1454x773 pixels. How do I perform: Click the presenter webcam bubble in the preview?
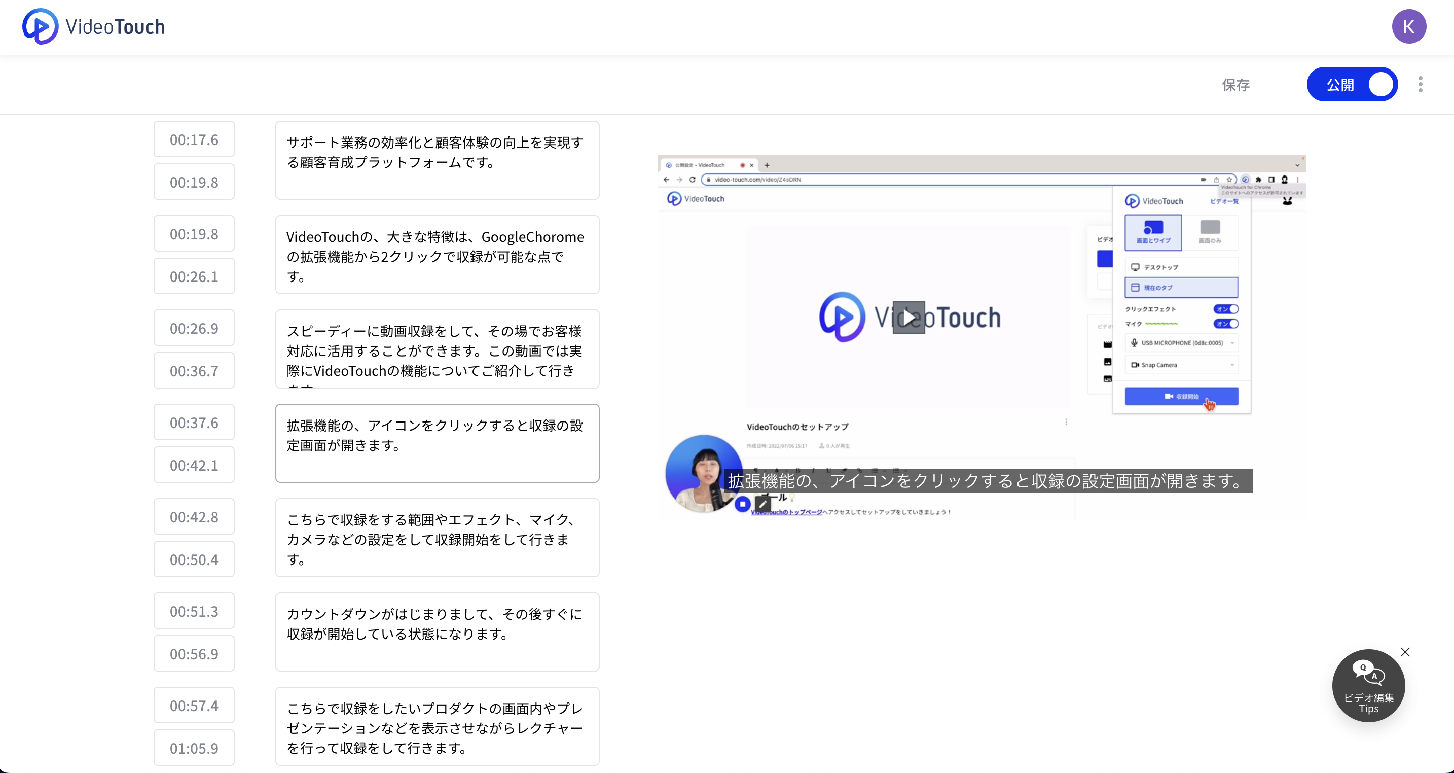[x=703, y=473]
